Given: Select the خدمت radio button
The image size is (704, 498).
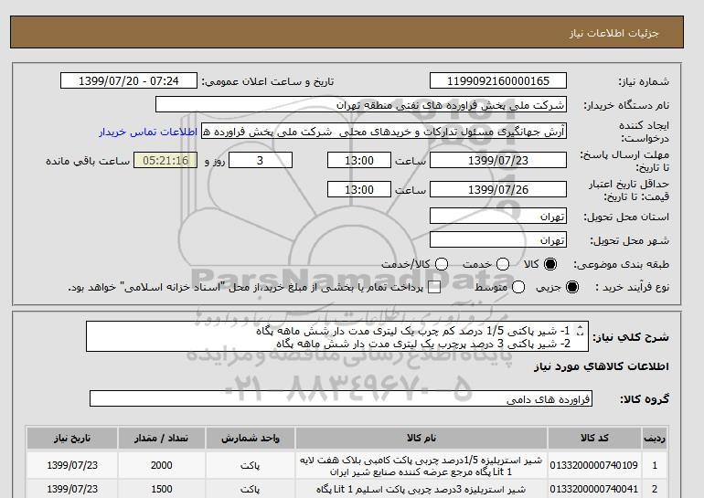Looking at the screenshot, I should click(x=503, y=264).
